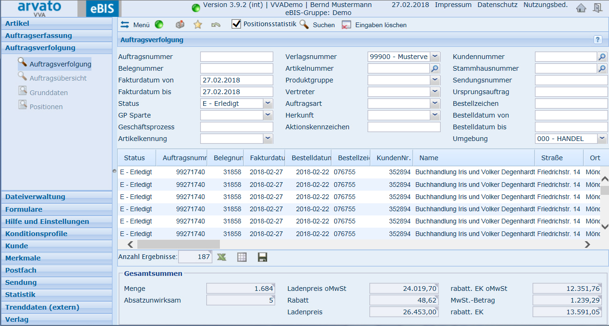
Task: Toggle the Positionsstatistik checkbox
Action: click(x=236, y=24)
